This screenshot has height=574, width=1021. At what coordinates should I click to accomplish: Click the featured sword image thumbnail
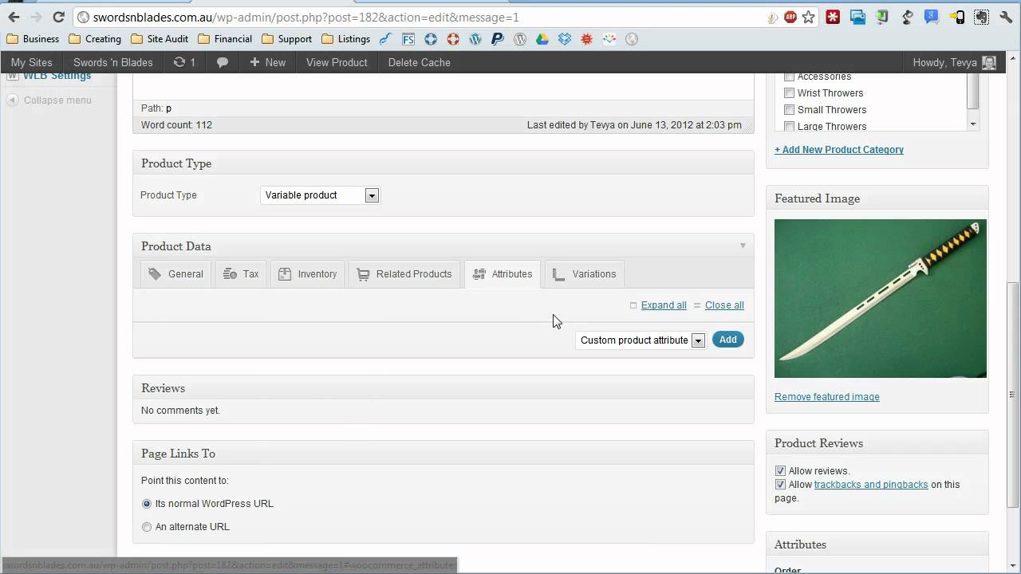(x=881, y=299)
